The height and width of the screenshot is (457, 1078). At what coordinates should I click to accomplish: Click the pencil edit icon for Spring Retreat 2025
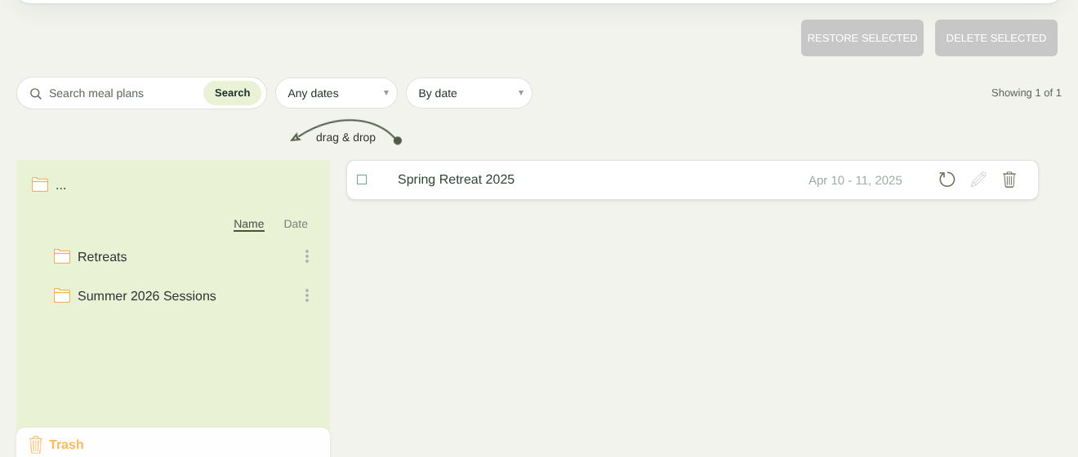tap(978, 180)
